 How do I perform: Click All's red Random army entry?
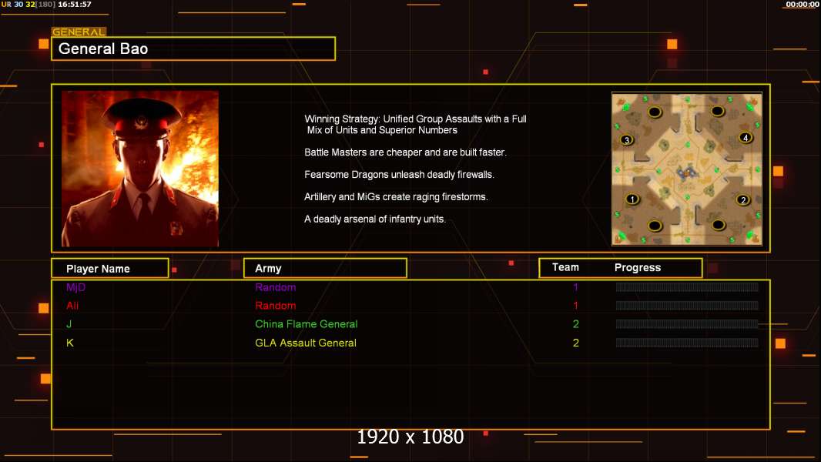276,306
